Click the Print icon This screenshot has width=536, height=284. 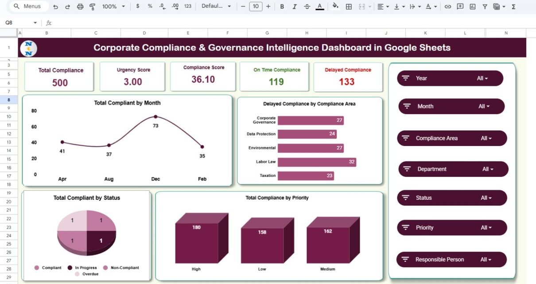80,7
